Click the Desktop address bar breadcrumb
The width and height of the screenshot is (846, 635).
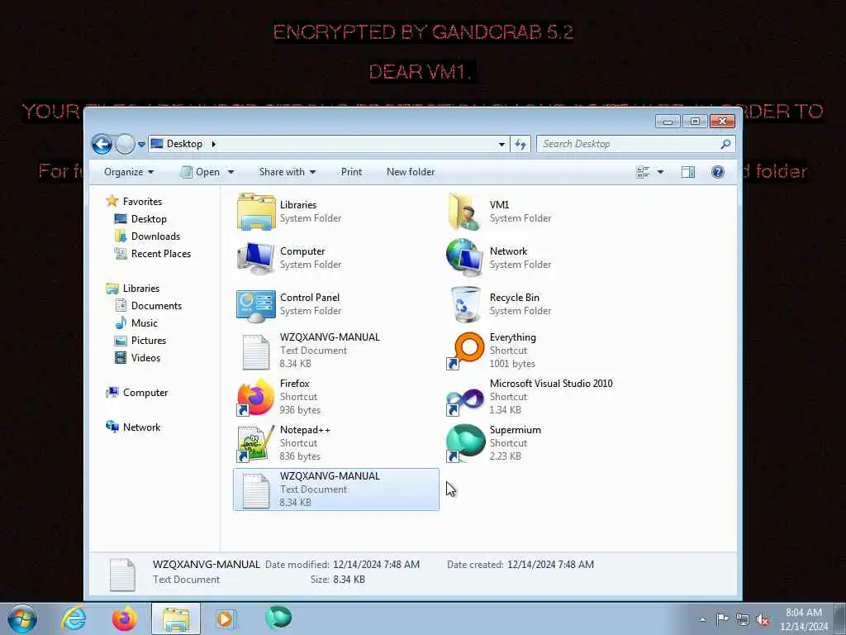pos(184,144)
